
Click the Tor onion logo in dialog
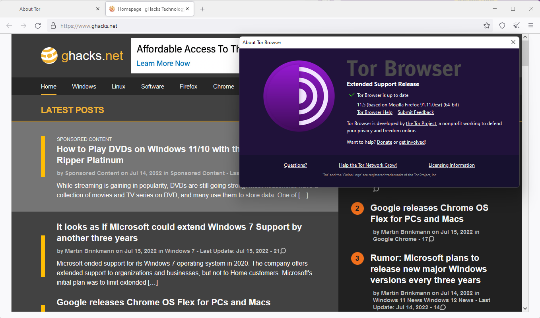(x=299, y=96)
